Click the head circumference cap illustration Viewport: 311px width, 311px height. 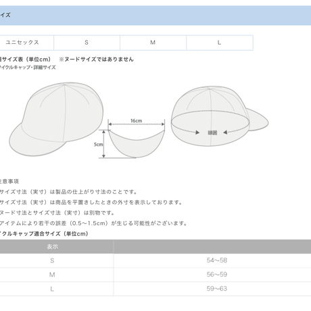coord(219,116)
